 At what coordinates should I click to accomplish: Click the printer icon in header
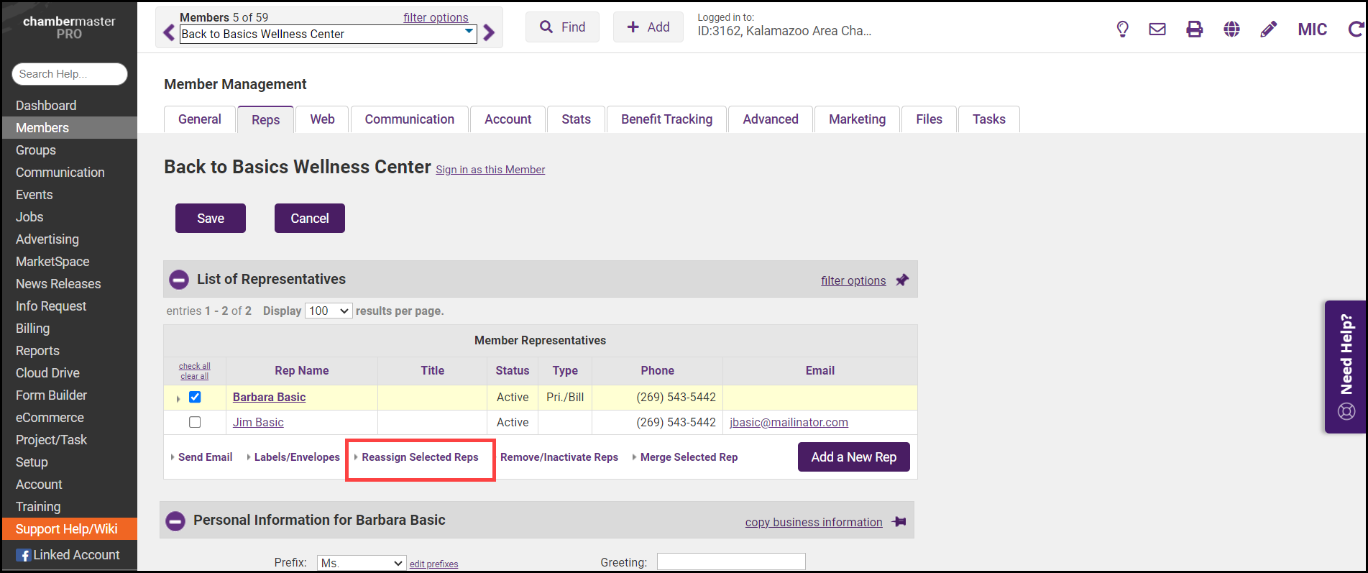click(x=1194, y=29)
